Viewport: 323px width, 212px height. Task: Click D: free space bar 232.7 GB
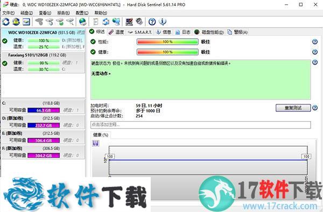tap(44, 125)
